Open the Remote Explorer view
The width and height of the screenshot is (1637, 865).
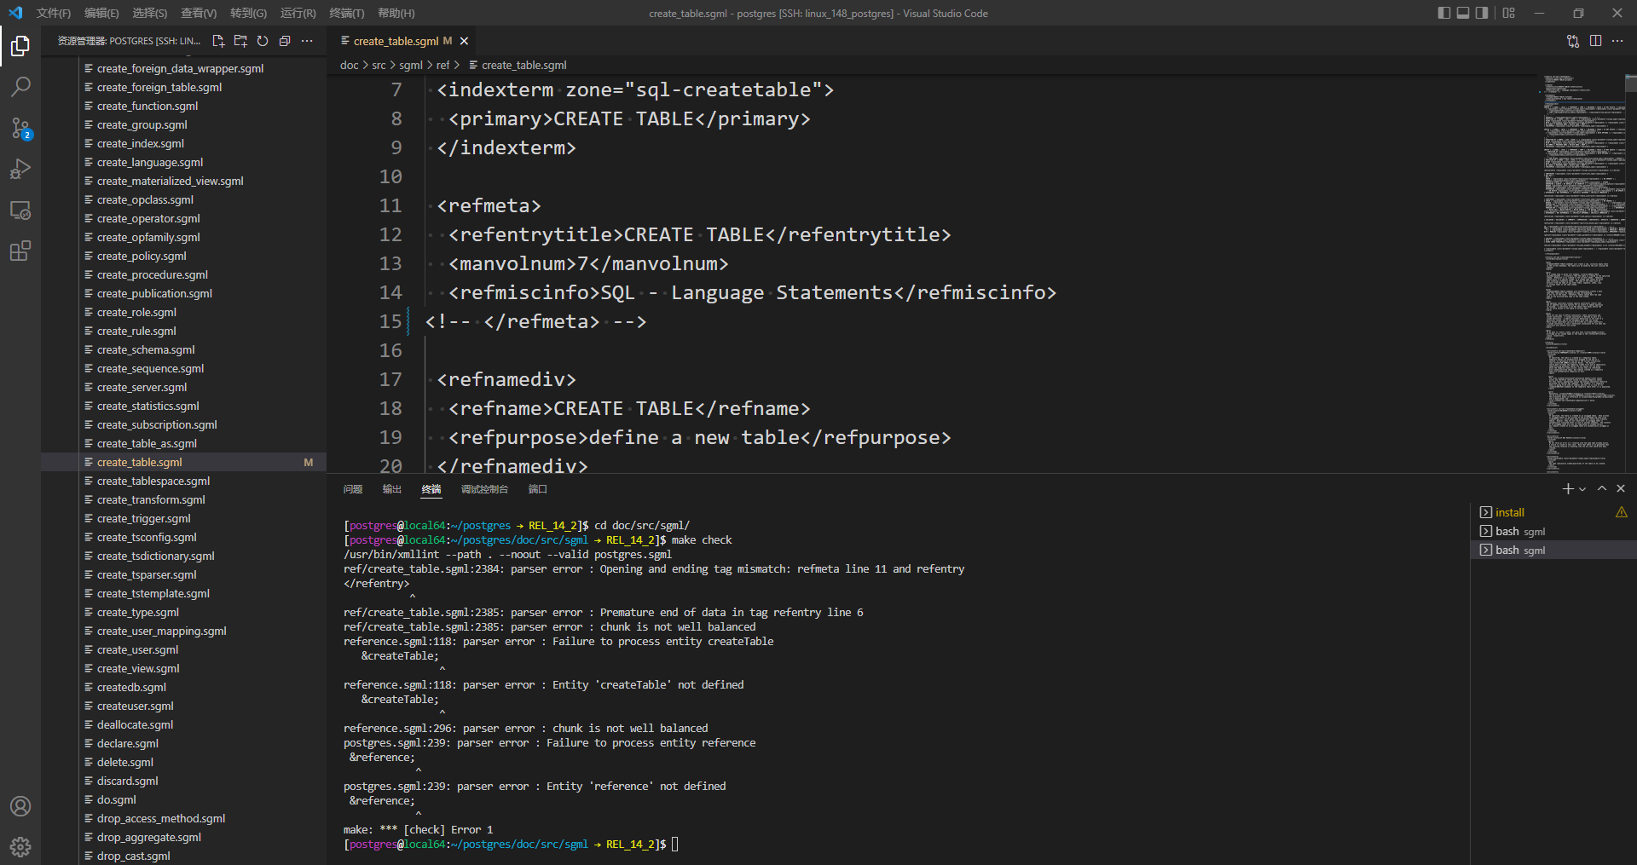pos(20,210)
